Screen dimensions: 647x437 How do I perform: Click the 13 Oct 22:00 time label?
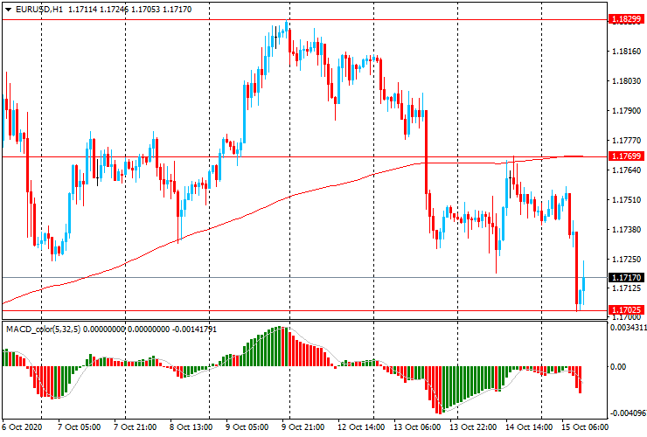pos(473,427)
